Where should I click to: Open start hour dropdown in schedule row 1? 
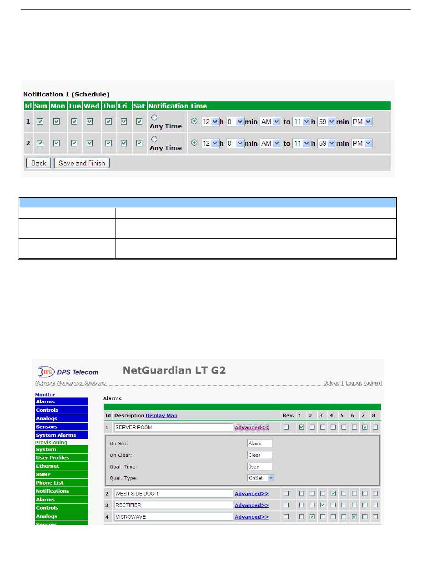tap(210, 122)
